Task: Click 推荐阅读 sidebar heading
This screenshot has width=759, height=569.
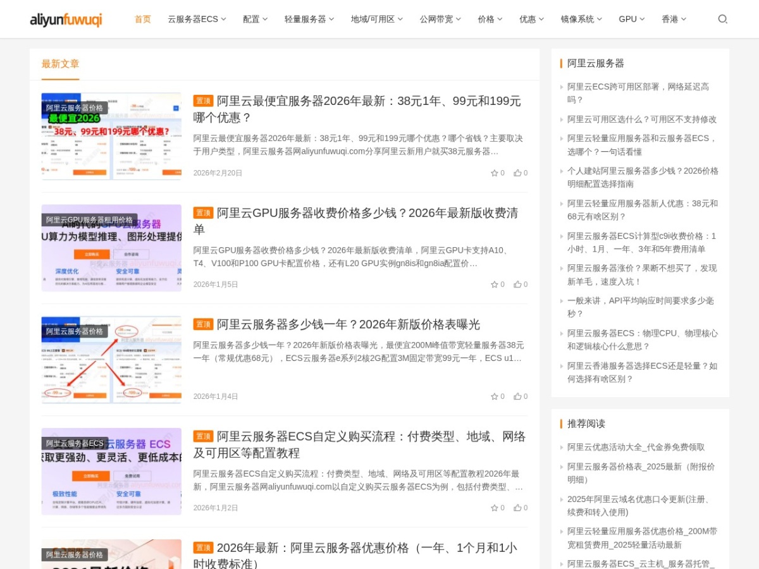Action: (586, 424)
